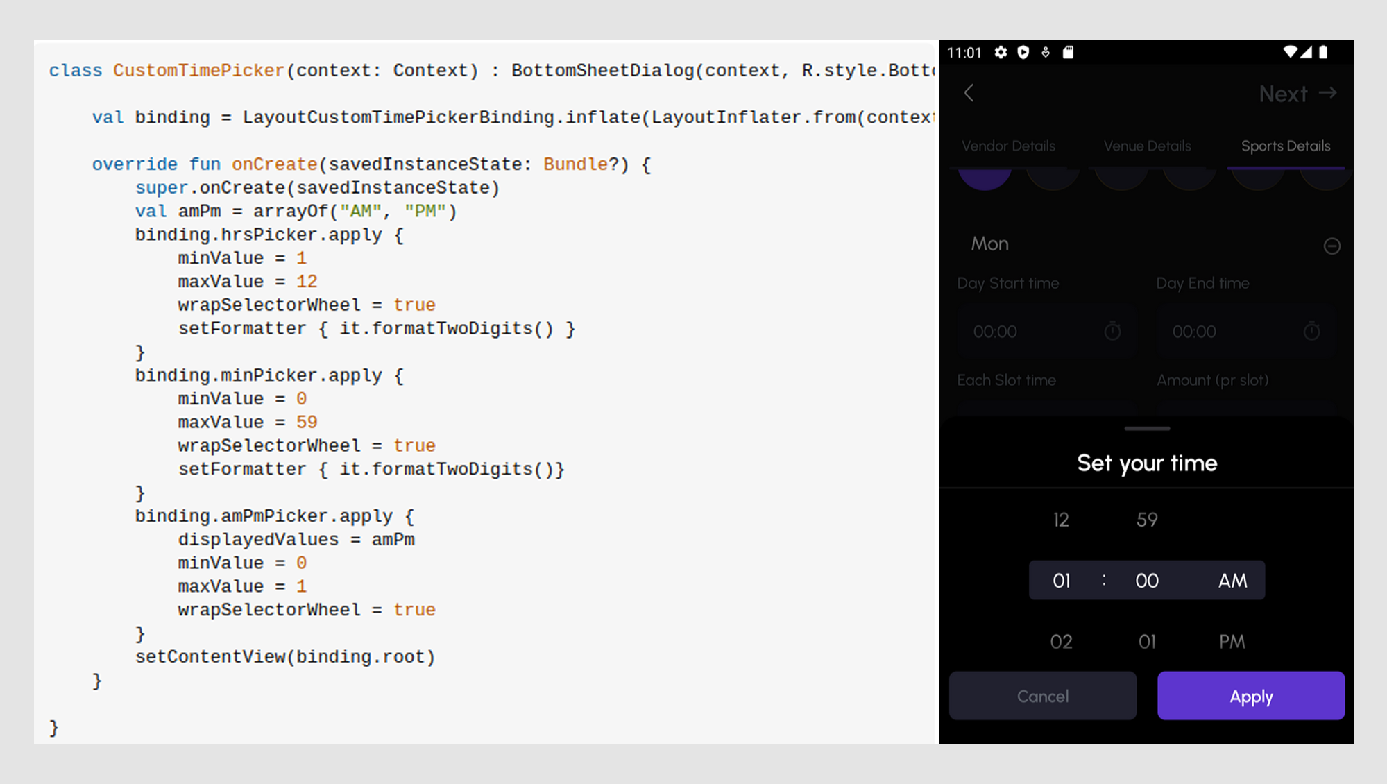The width and height of the screenshot is (1387, 784).
Task: Tap the back arrow icon
Action: pyautogui.click(x=969, y=93)
